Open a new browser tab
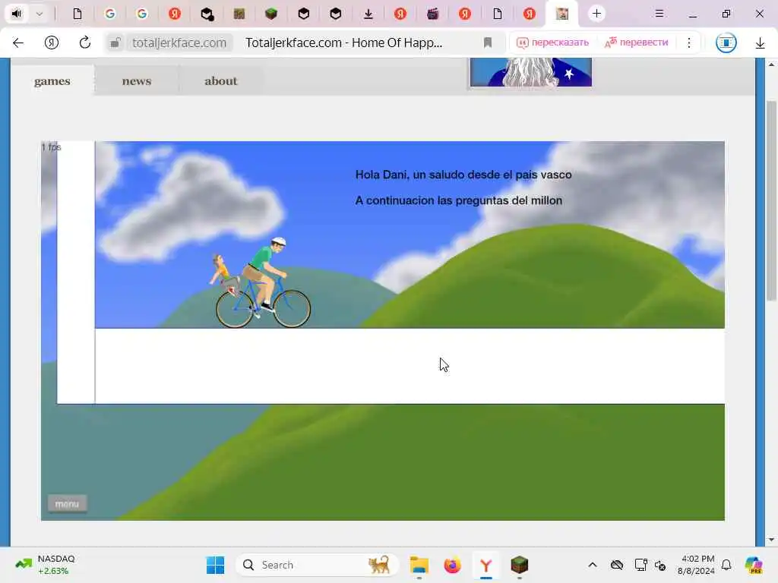 click(x=596, y=14)
